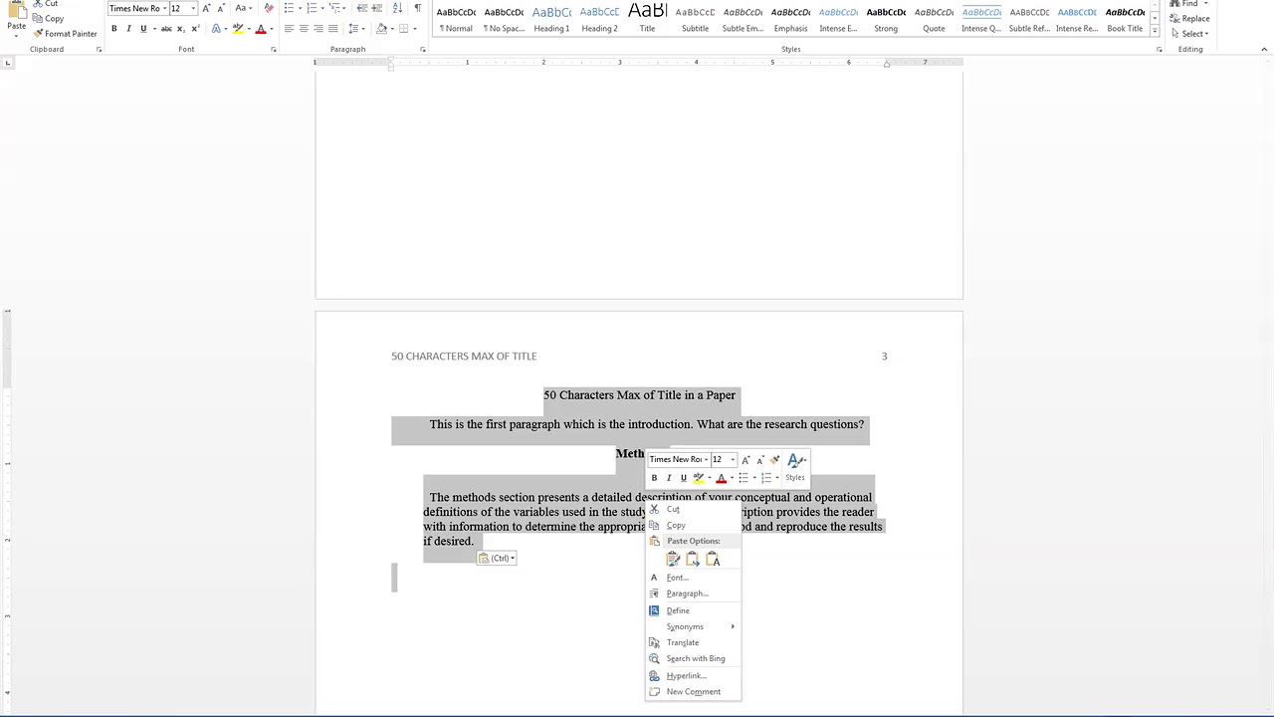Click Show/Hide paragraph marks icon

(x=417, y=8)
